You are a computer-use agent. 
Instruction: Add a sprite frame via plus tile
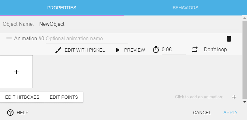click(16, 72)
